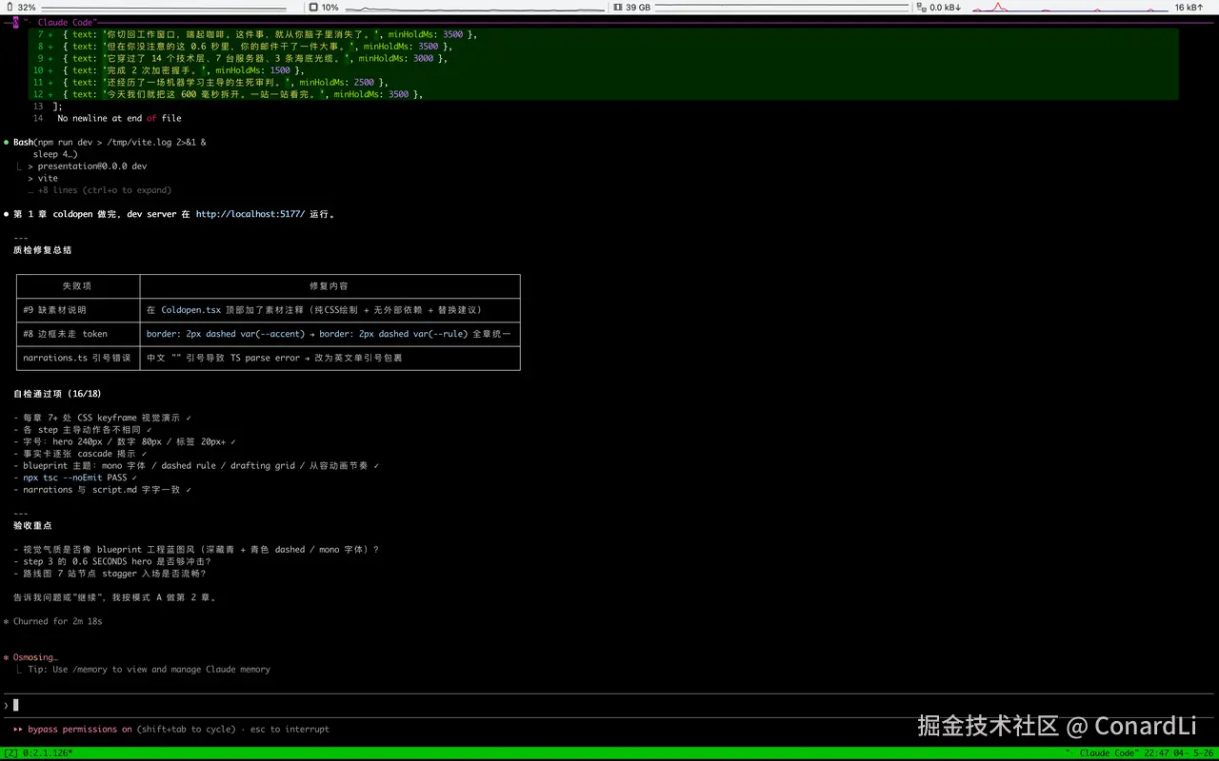The image size is (1219, 761).
Task: Click the line starting 'blueprint 主题: mono 字体'
Action: click(196, 466)
